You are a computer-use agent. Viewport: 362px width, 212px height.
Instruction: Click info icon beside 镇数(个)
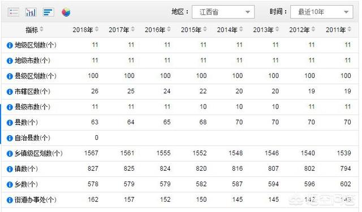(10, 169)
